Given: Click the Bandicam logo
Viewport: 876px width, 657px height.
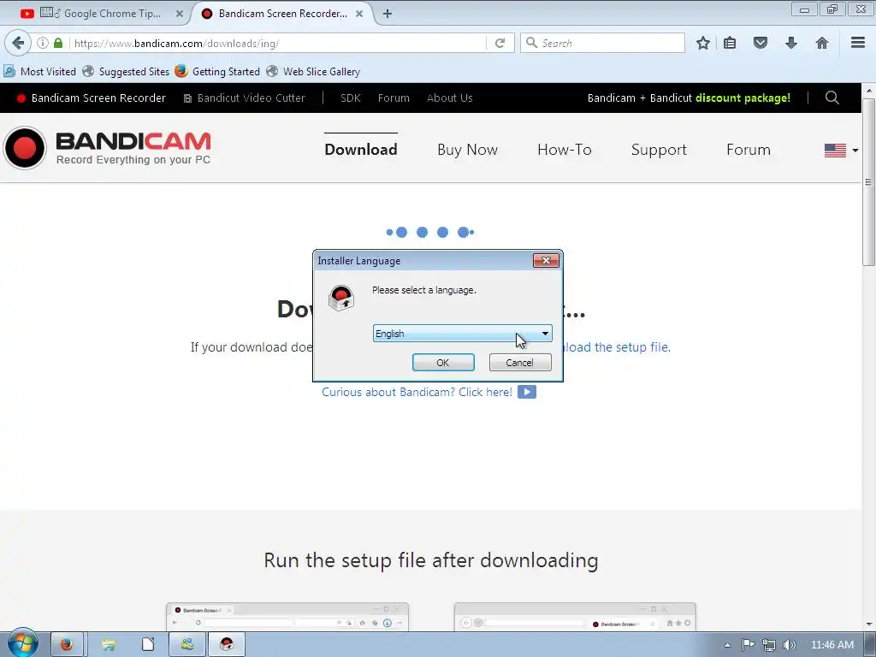Looking at the screenshot, I should point(107,148).
